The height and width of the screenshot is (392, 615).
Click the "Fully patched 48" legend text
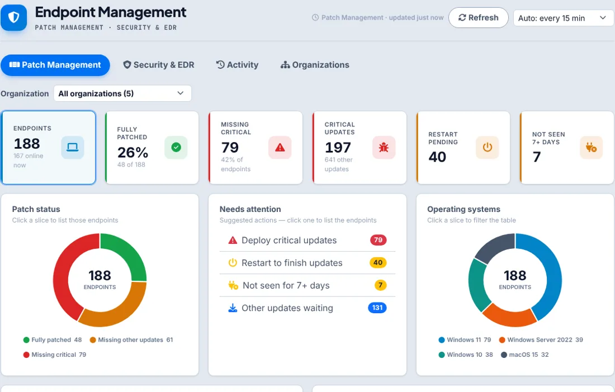(x=56, y=340)
